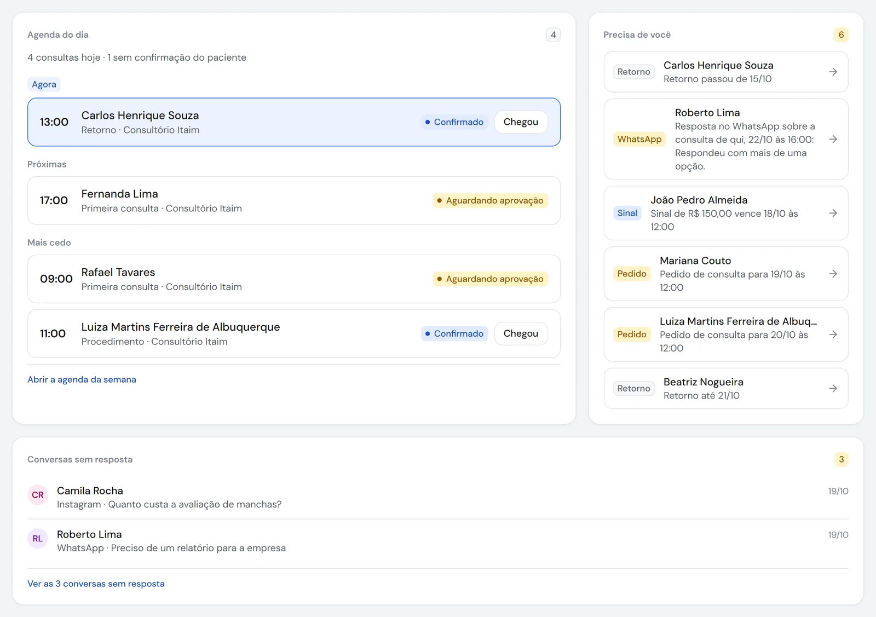Screen dimensions: 876x617
Task: Open Camila Rocha Instagram conversation
Action: [x=438, y=497]
